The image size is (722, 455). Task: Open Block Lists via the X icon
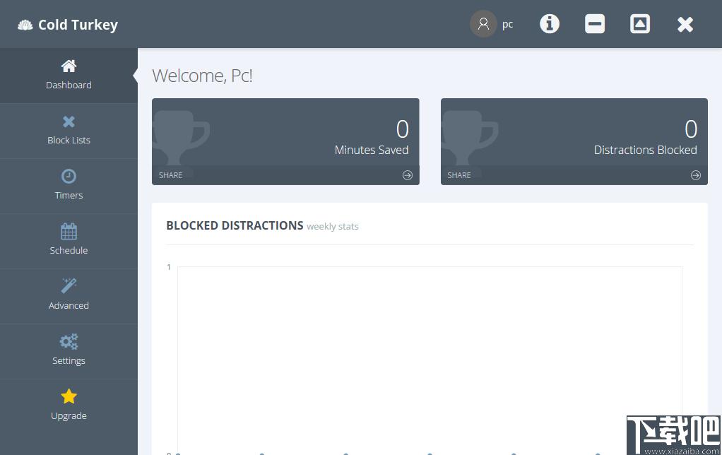tap(69, 122)
